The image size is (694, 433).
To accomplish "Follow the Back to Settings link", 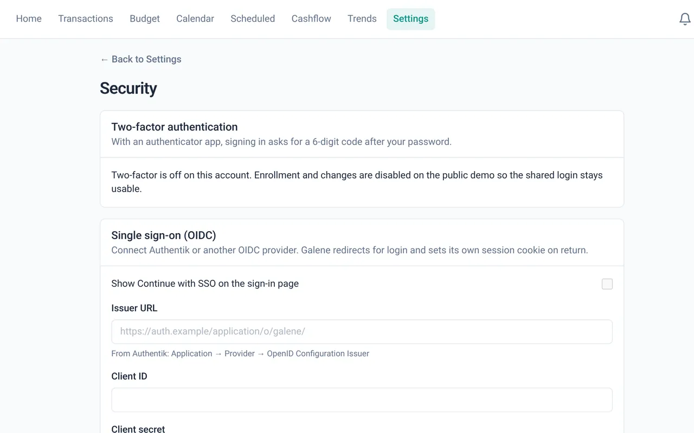I will coord(140,60).
